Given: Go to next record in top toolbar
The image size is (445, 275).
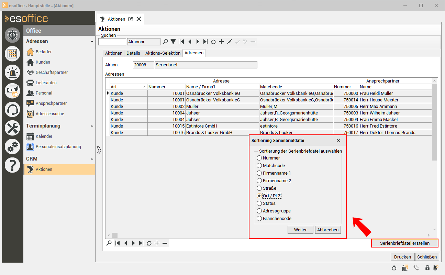Looking at the screenshot, I should click(198, 42).
